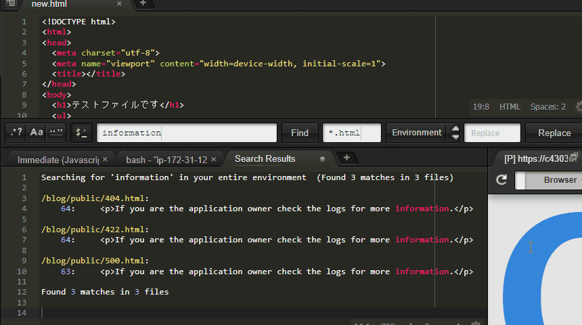Image resolution: width=582 pixels, height=325 pixels.
Task: Click the DOCTYPE html line in editor
Action: tap(79, 22)
